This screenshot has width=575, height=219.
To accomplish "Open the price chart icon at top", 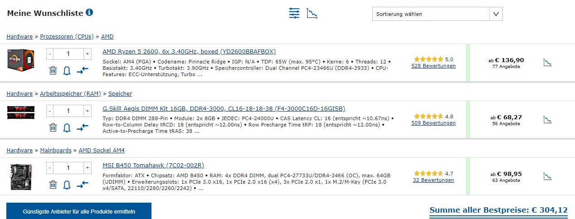I will (312, 13).
